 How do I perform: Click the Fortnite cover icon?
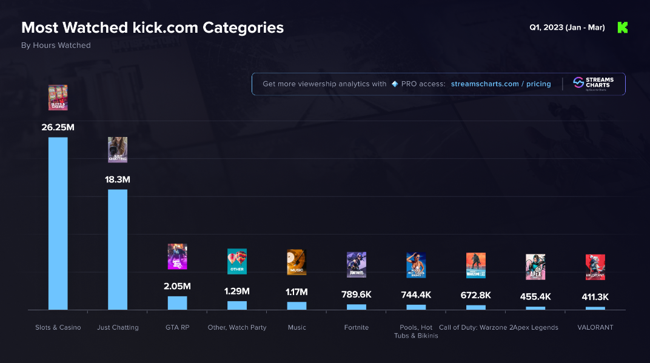point(356,264)
